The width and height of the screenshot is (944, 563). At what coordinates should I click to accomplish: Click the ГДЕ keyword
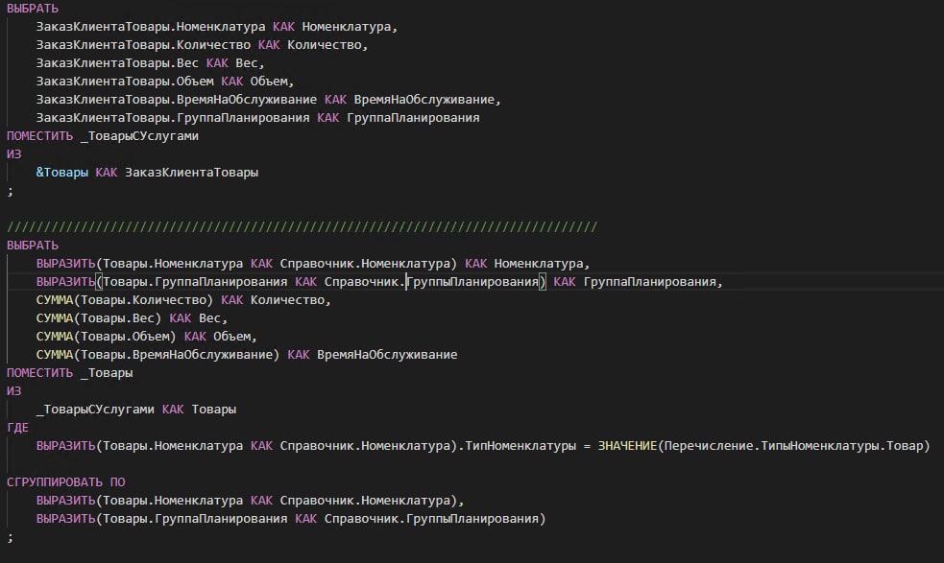[x=17, y=427]
